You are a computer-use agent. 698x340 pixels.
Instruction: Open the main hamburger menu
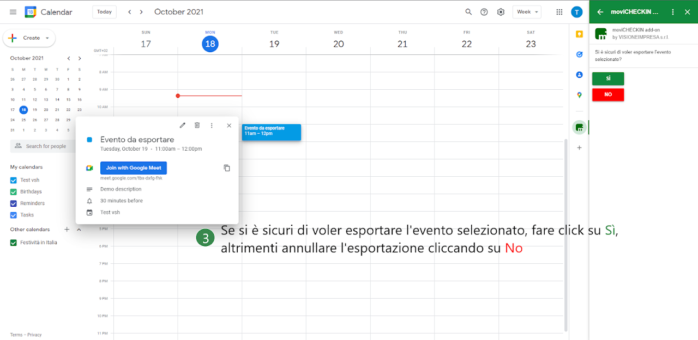tap(13, 12)
